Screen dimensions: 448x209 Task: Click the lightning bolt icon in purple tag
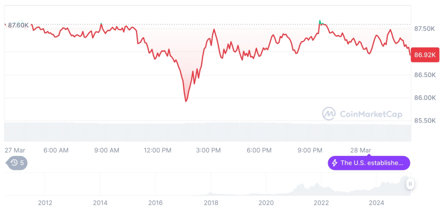tap(334, 163)
